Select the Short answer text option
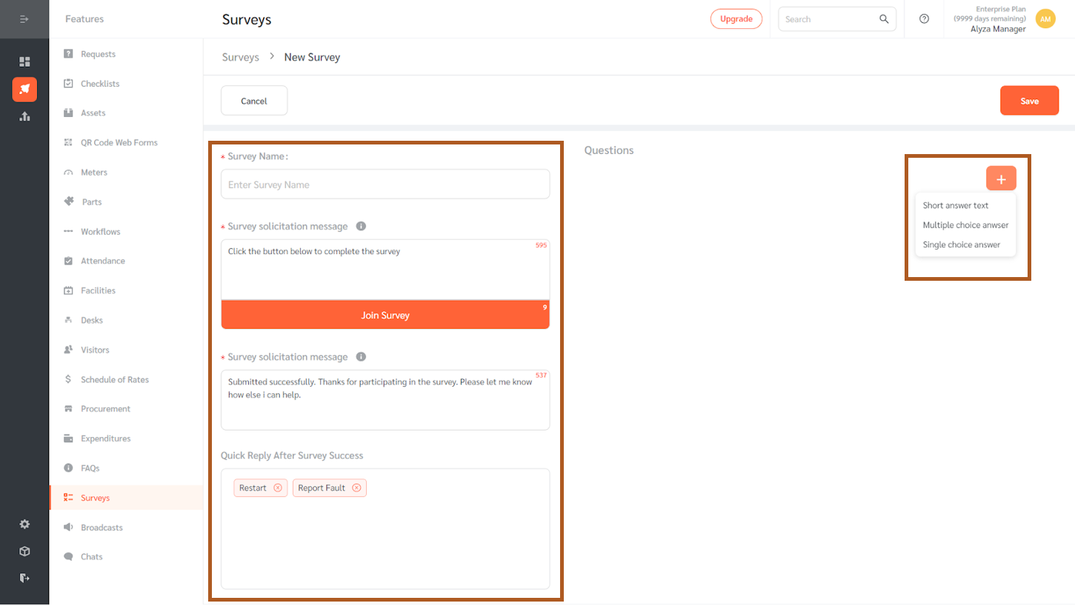Image resolution: width=1075 pixels, height=606 pixels. pos(956,205)
